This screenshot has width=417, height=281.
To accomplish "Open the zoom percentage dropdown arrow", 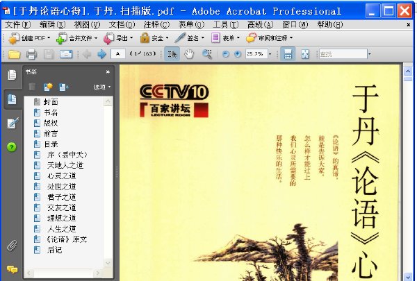I will 270,54.
